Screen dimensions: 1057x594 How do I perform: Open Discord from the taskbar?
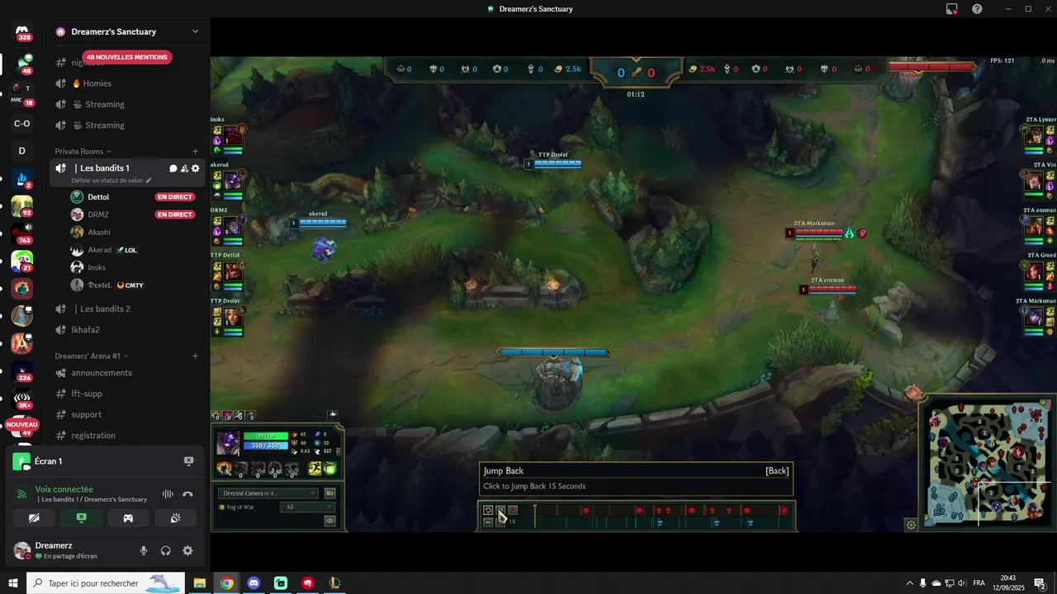coord(254,583)
